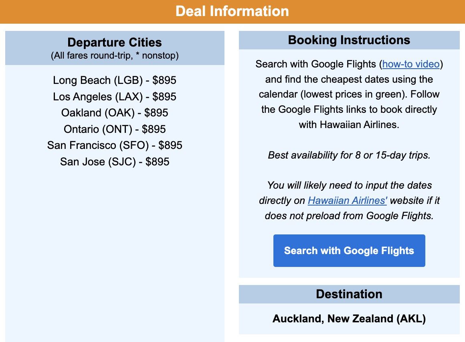465x342 pixels.
Task: Click the Deal Information header banner
Action: (x=232, y=11)
